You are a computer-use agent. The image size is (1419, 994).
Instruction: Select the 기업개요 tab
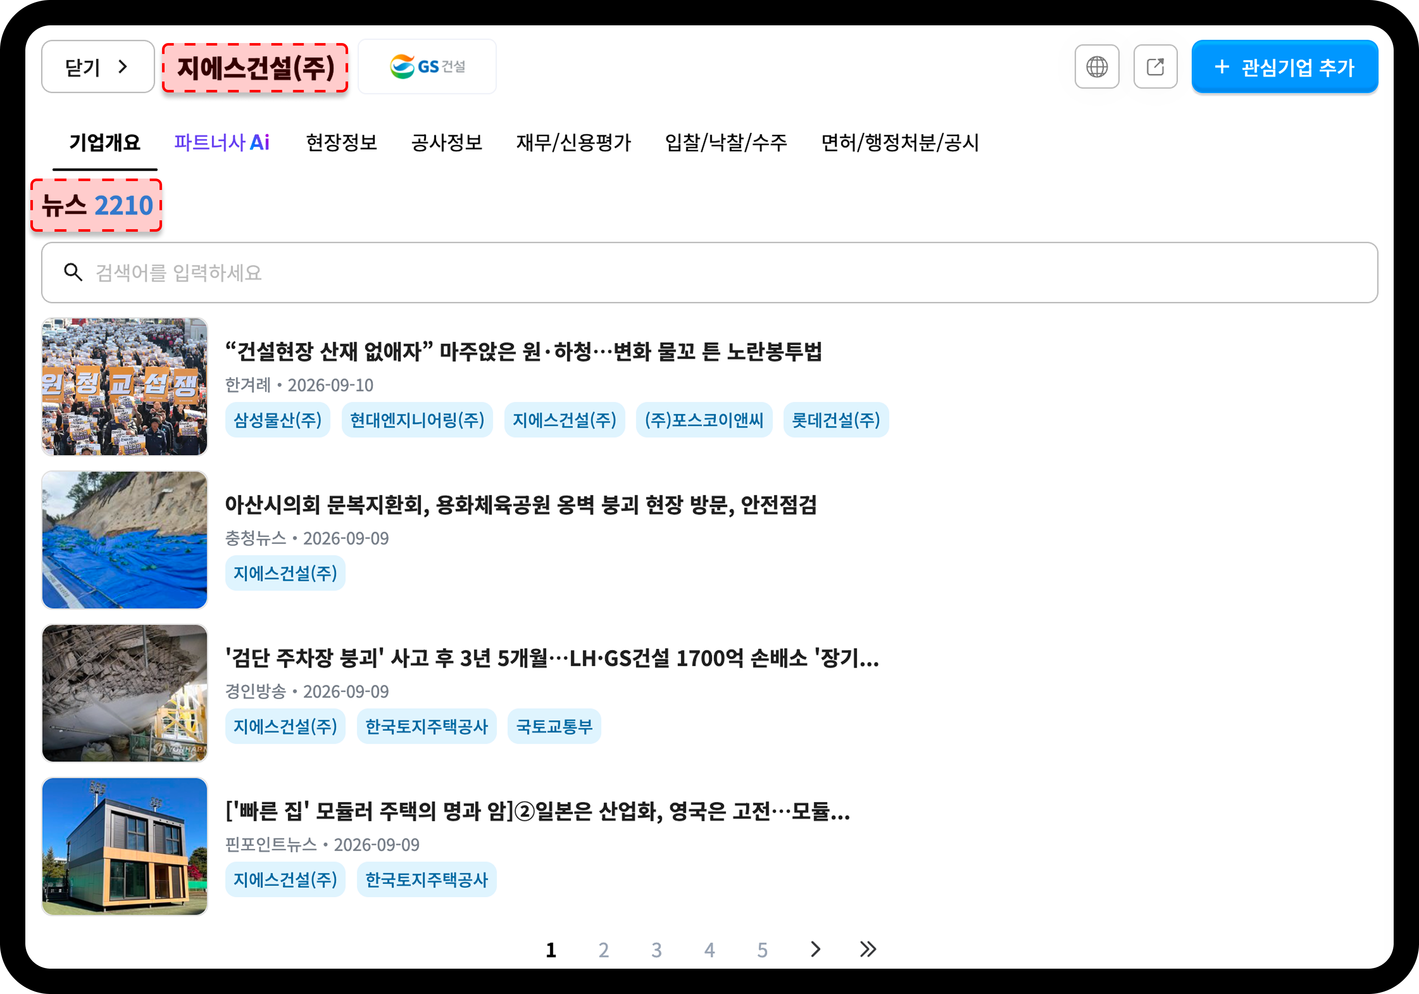tap(105, 143)
